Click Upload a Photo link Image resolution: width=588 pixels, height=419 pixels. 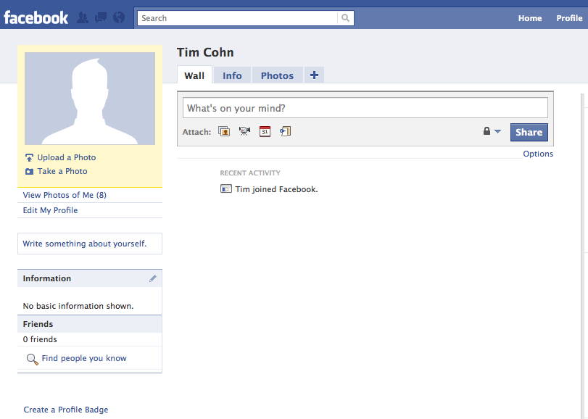(66, 157)
